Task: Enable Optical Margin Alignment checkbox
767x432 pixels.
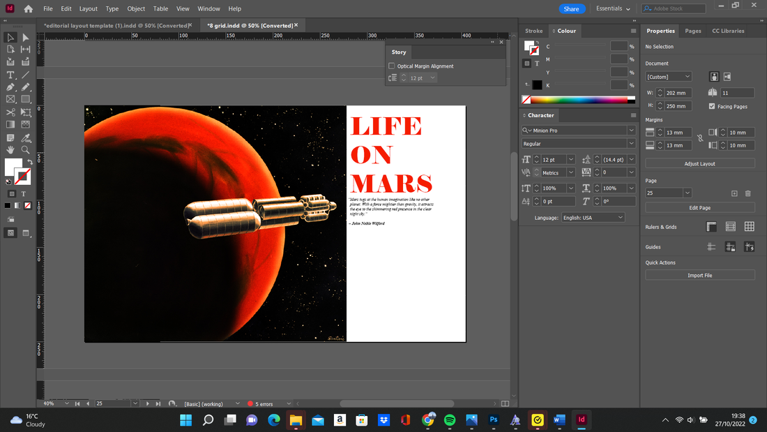Action: pos(391,66)
